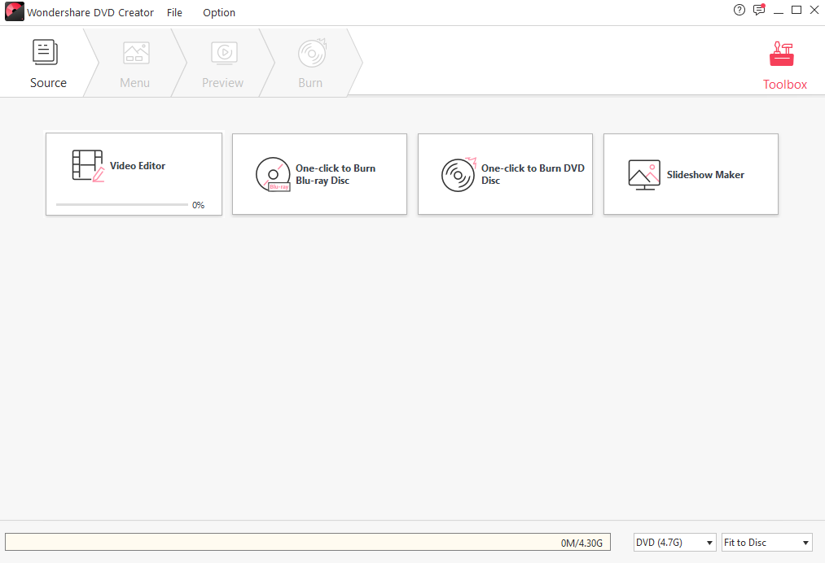
Task: Click the Blu-ray disc icon
Action: [273, 175]
